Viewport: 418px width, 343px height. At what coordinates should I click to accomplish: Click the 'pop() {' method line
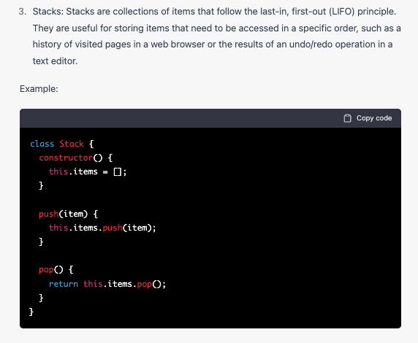tap(56, 270)
